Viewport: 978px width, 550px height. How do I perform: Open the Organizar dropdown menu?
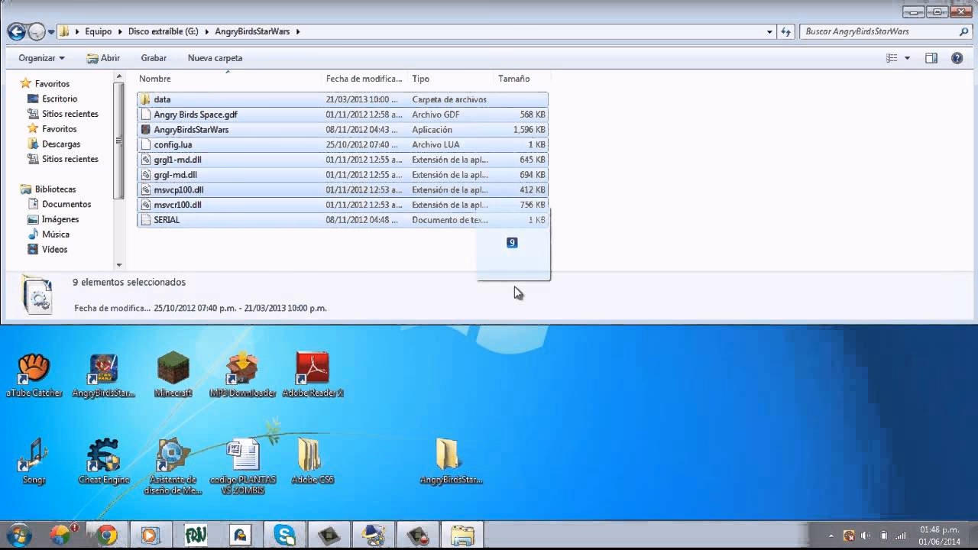pos(41,58)
